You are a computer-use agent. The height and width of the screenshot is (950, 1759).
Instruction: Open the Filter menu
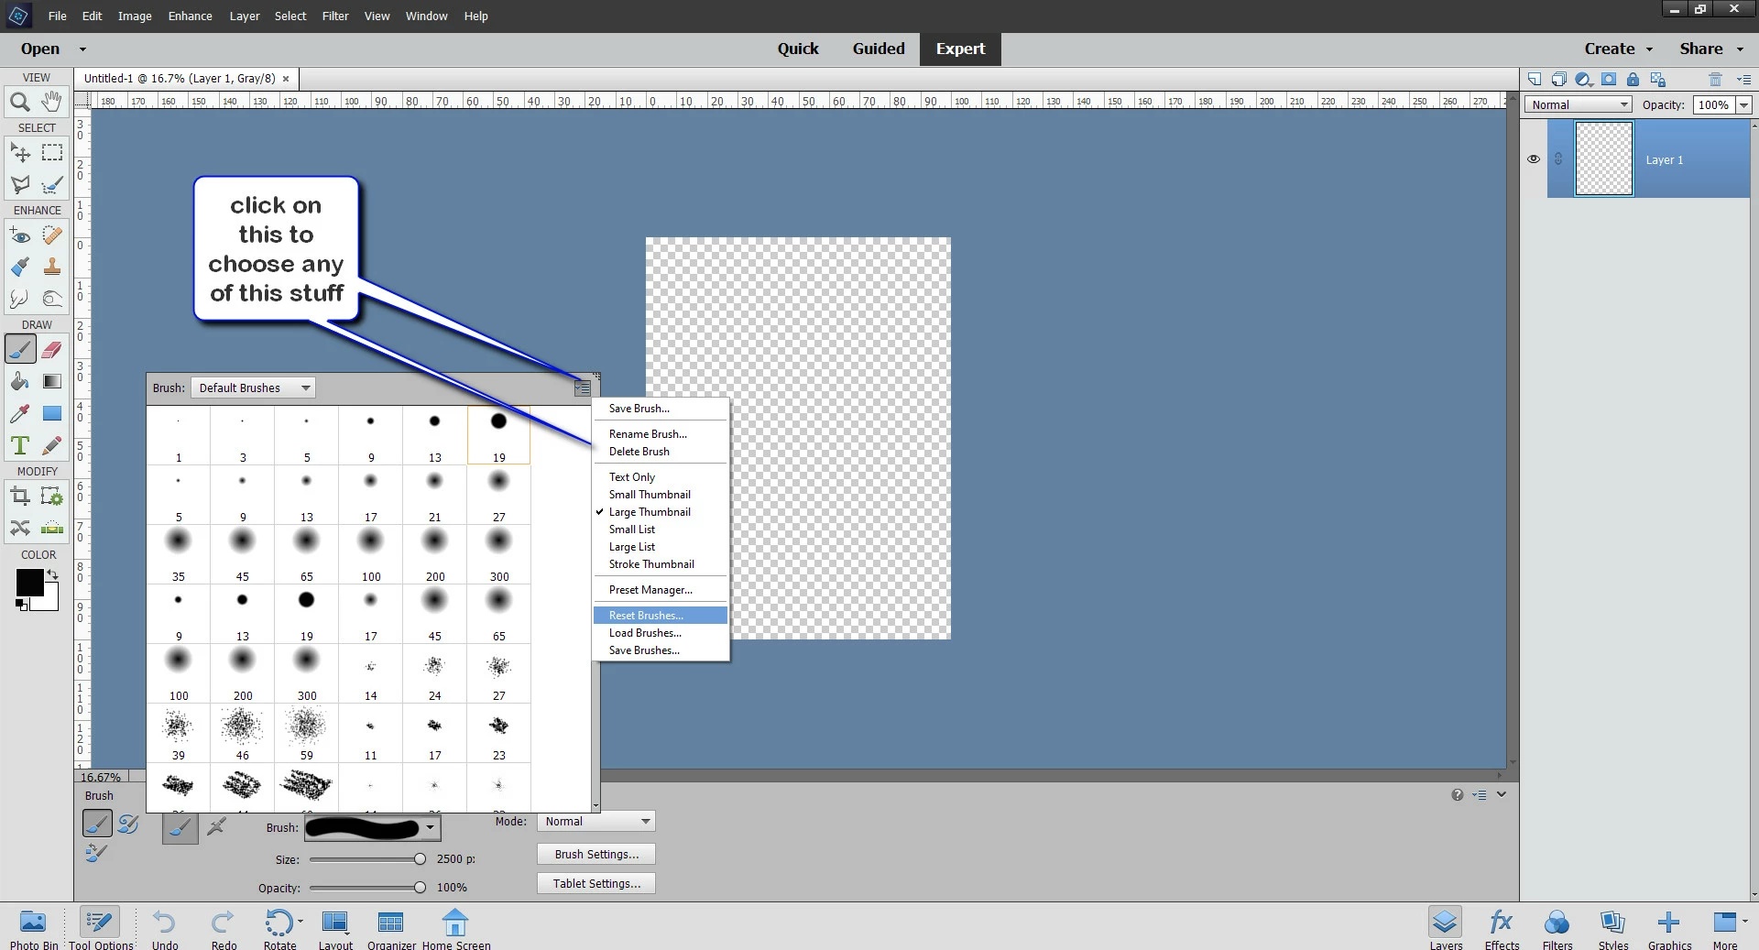click(x=335, y=16)
